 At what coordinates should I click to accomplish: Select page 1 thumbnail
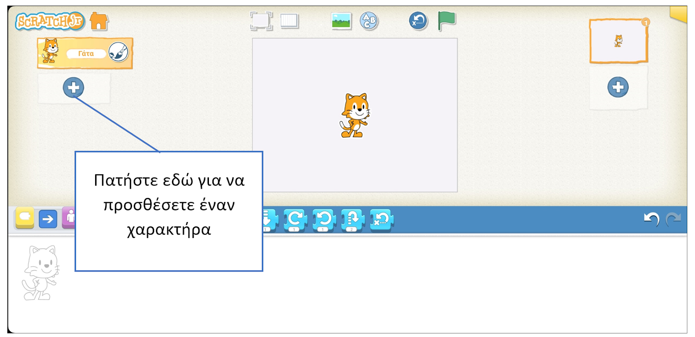pyautogui.click(x=619, y=41)
